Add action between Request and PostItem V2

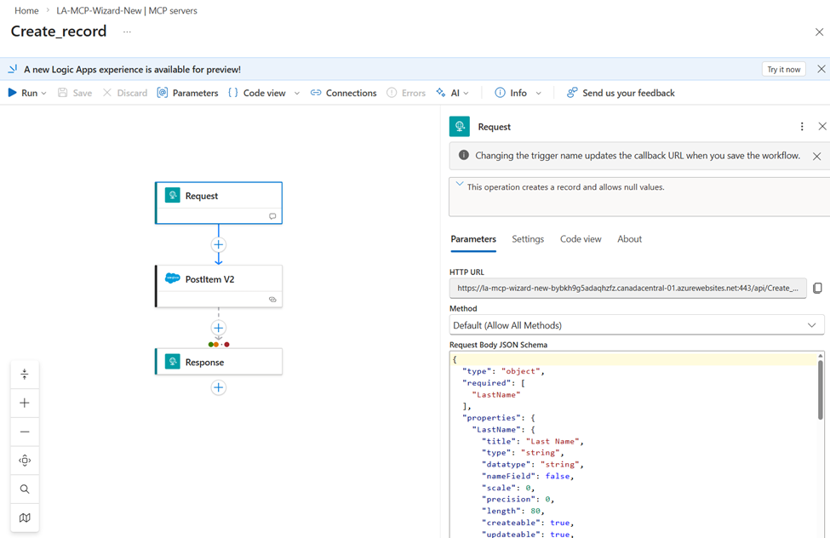point(219,244)
